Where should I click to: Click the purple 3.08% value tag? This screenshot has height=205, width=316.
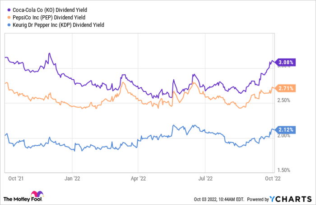coord(286,62)
